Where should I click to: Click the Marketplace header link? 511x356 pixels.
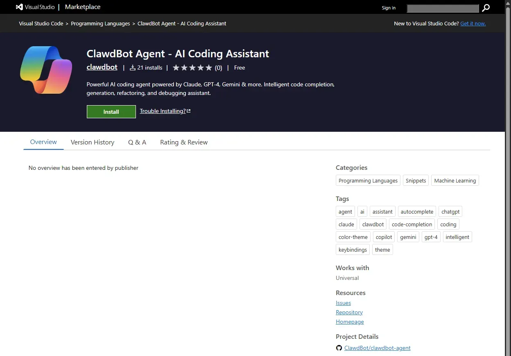[x=82, y=7]
